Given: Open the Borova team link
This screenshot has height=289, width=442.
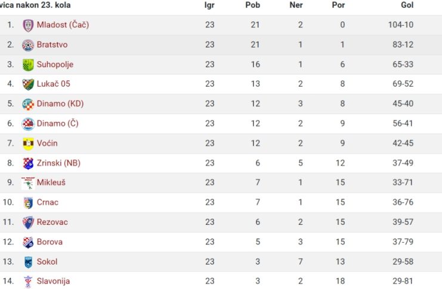Looking at the screenshot, I should tap(50, 242).
